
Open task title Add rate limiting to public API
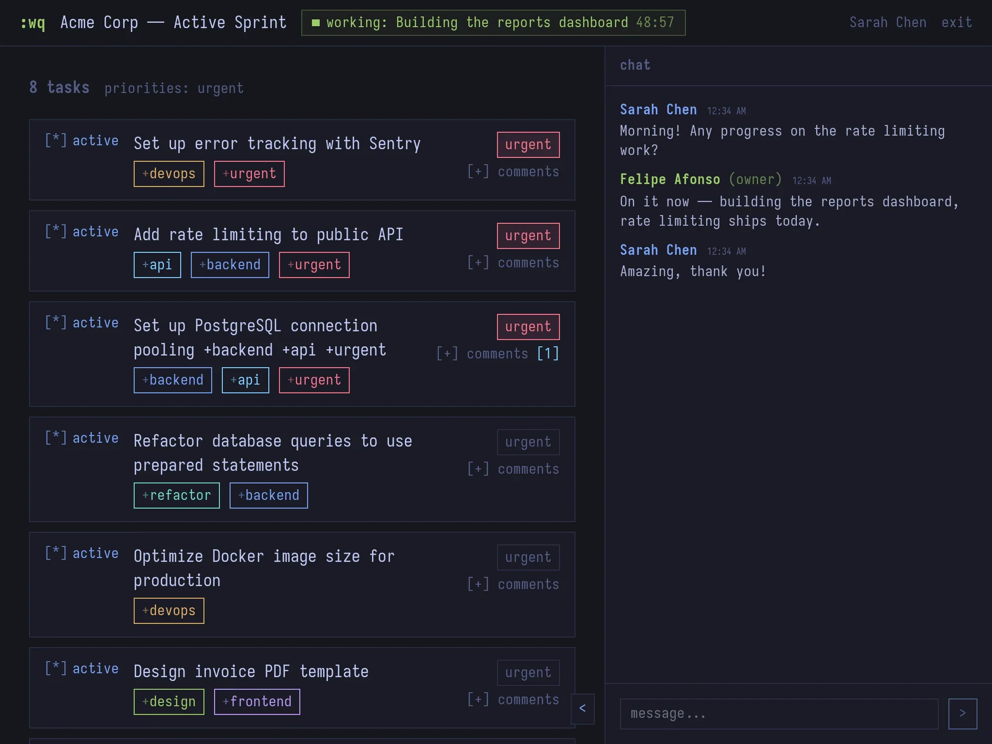point(268,235)
